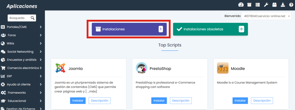This screenshot has height=110, width=295.
Task: Click the ERP bar chart icon
Action: 3,76
